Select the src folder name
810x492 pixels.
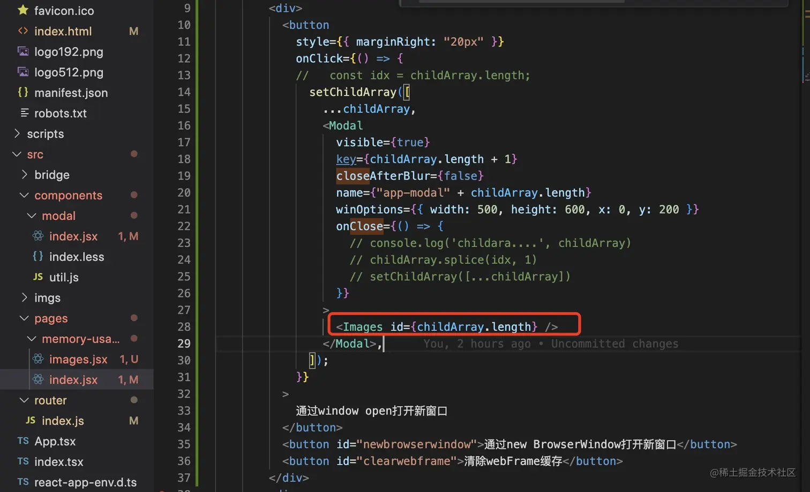(x=35, y=154)
